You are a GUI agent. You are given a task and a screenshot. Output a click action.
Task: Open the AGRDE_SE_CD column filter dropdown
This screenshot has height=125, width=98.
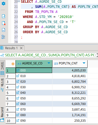coord(49,63)
